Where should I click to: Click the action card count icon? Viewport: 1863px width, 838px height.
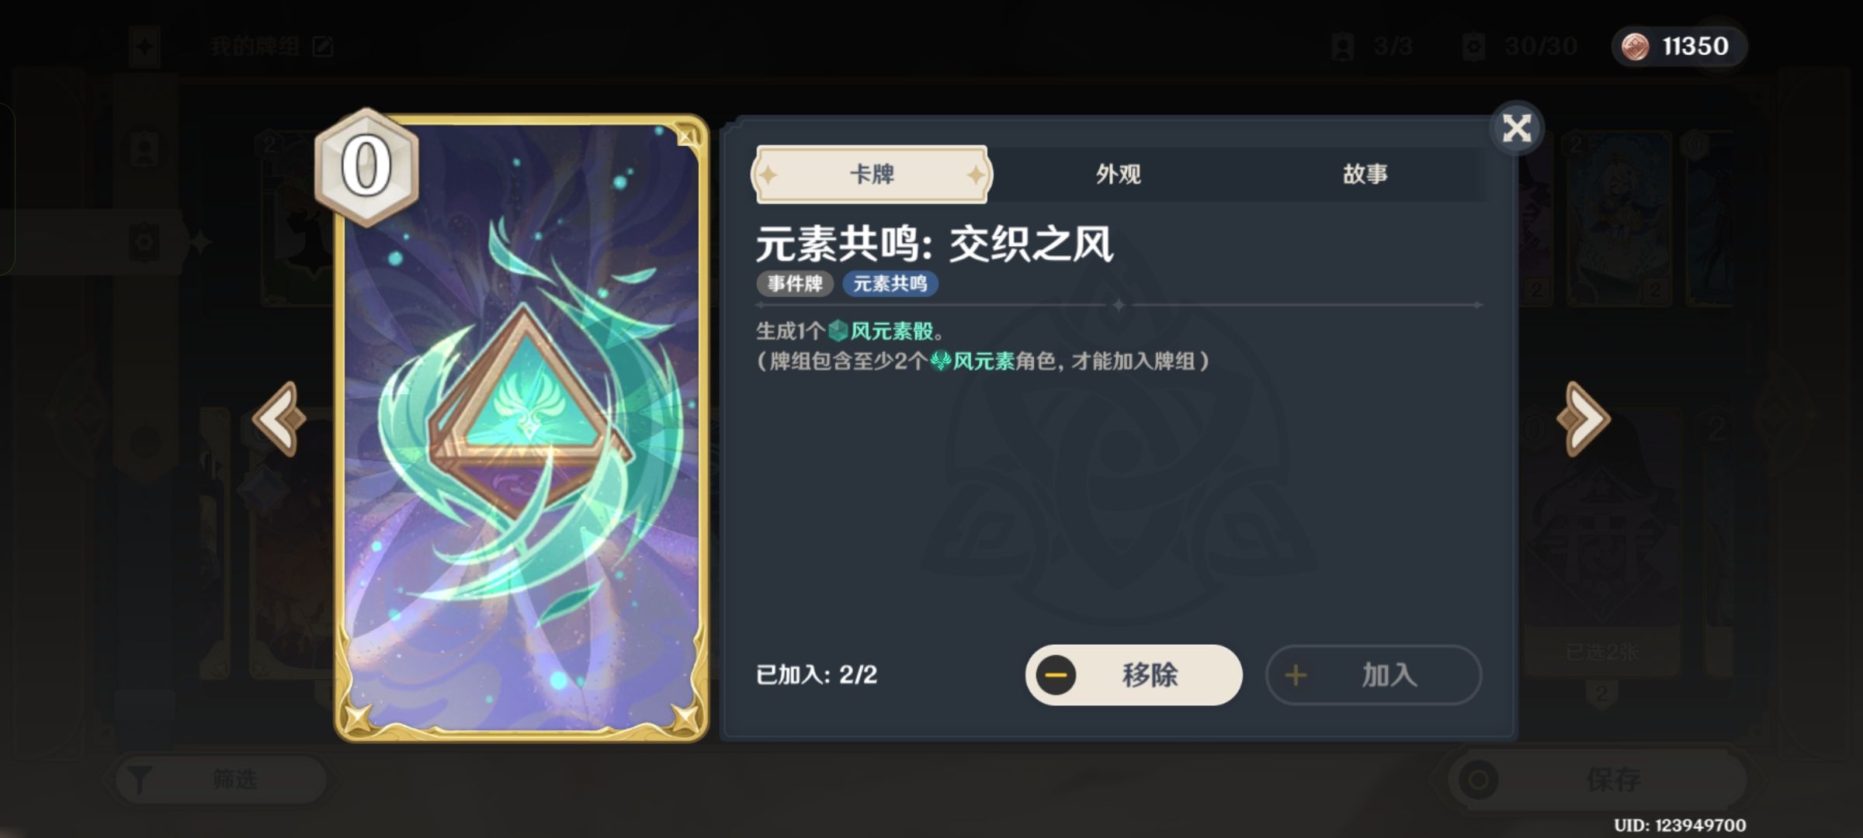click(x=1473, y=47)
